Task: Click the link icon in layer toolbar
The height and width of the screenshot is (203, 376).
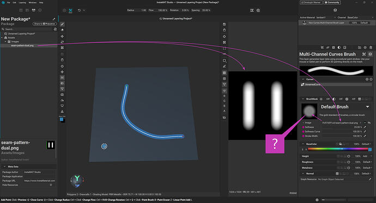Action: click(328, 47)
